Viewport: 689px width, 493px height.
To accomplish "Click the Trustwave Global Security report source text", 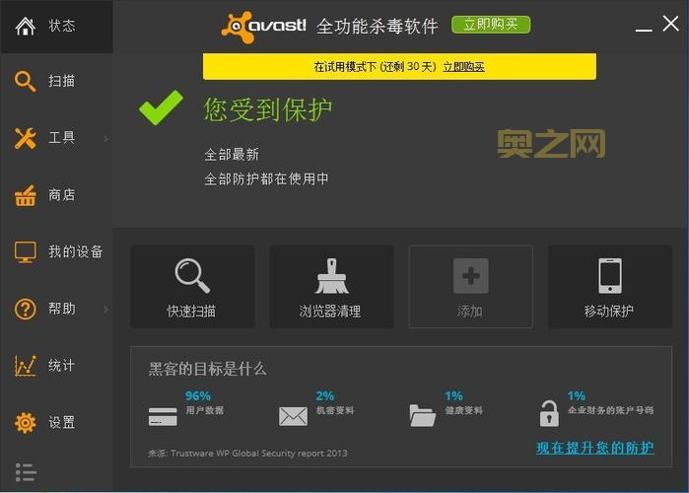I will [247, 453].
